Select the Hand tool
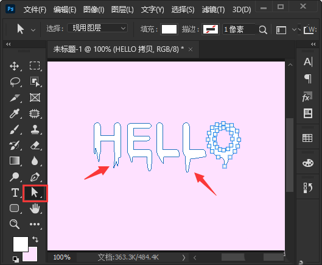 (35, 208)
